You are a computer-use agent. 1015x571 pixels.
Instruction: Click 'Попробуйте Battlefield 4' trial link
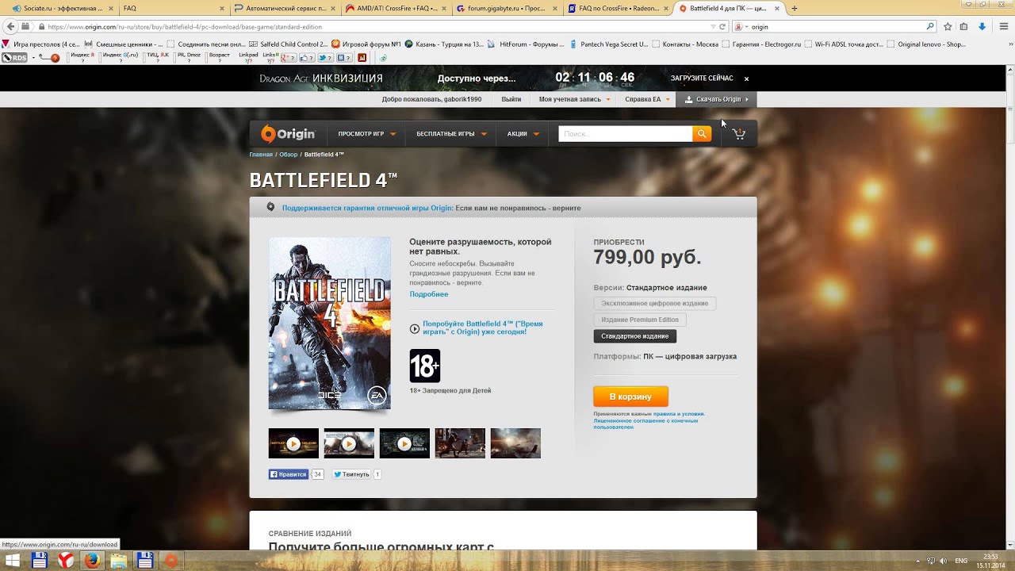coord(483,328)
